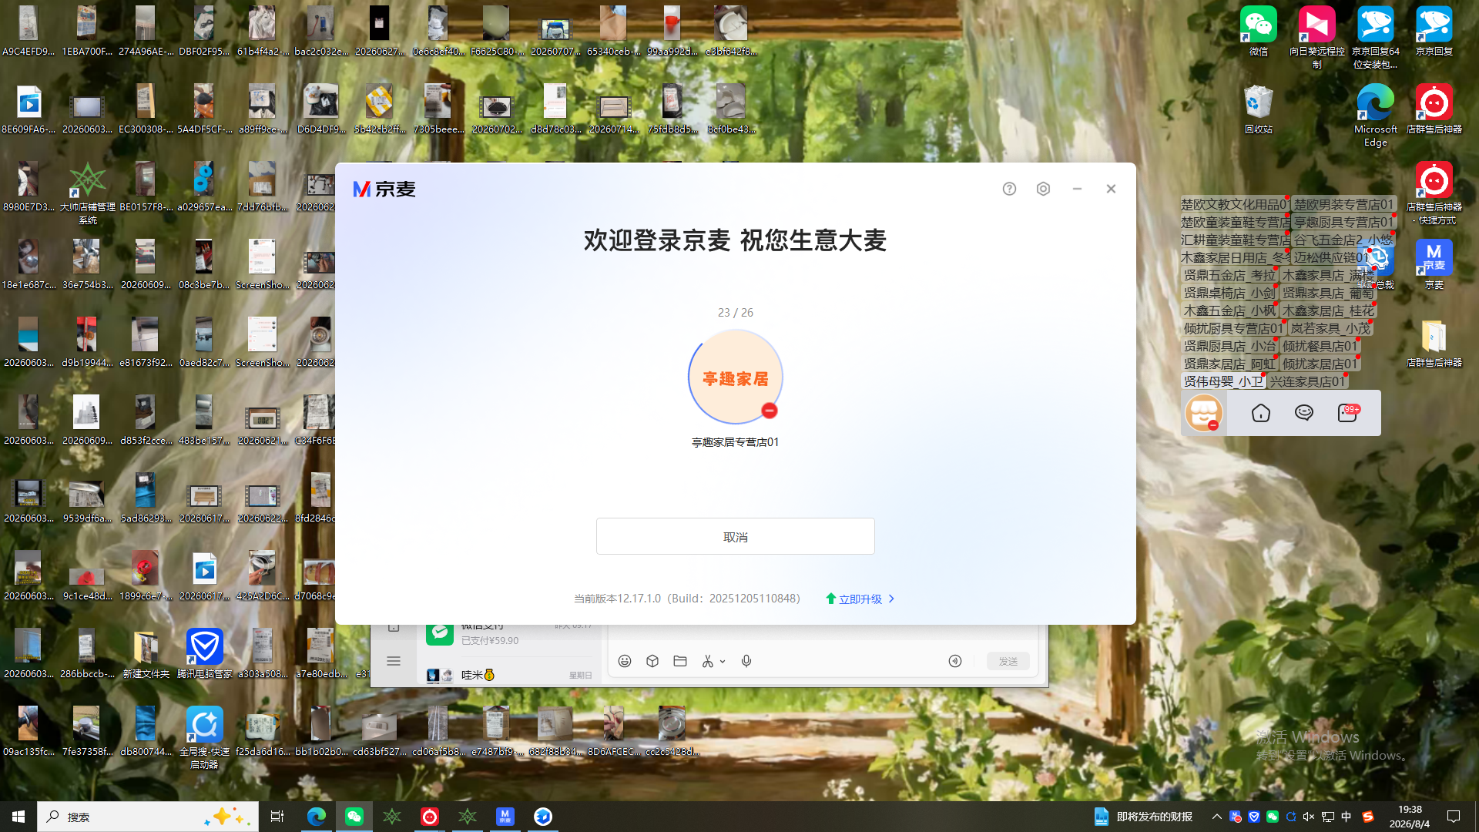
Task: Click the 发送 send button in WeChat
Action: click(1008, 661)
